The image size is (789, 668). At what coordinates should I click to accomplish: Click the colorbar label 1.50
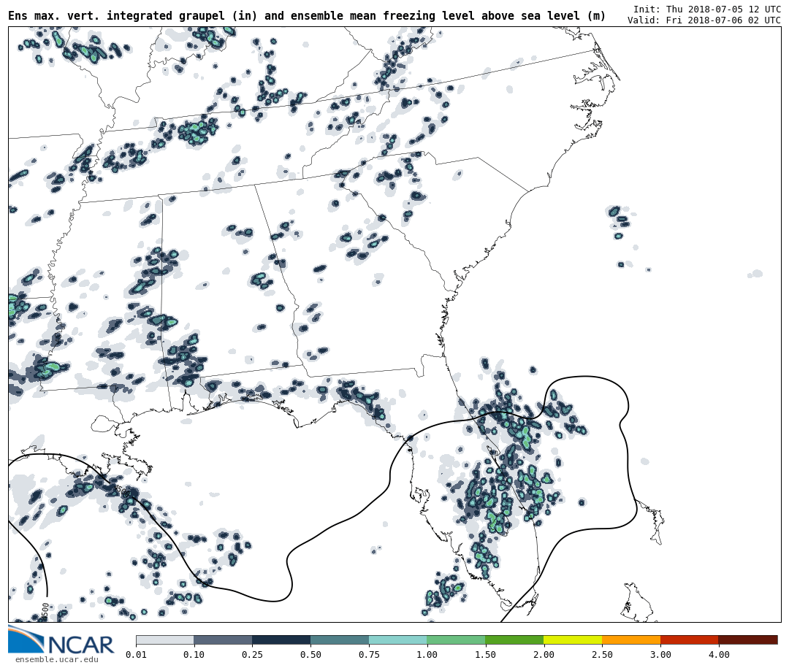point(486,654)
